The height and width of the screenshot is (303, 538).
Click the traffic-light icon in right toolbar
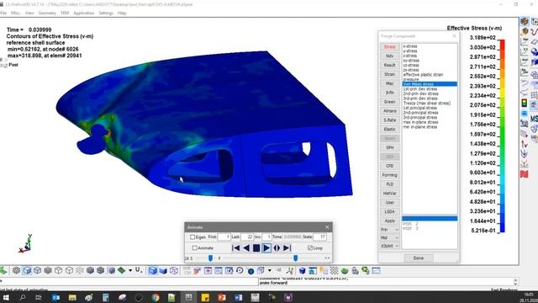click(x=525, y=103)
